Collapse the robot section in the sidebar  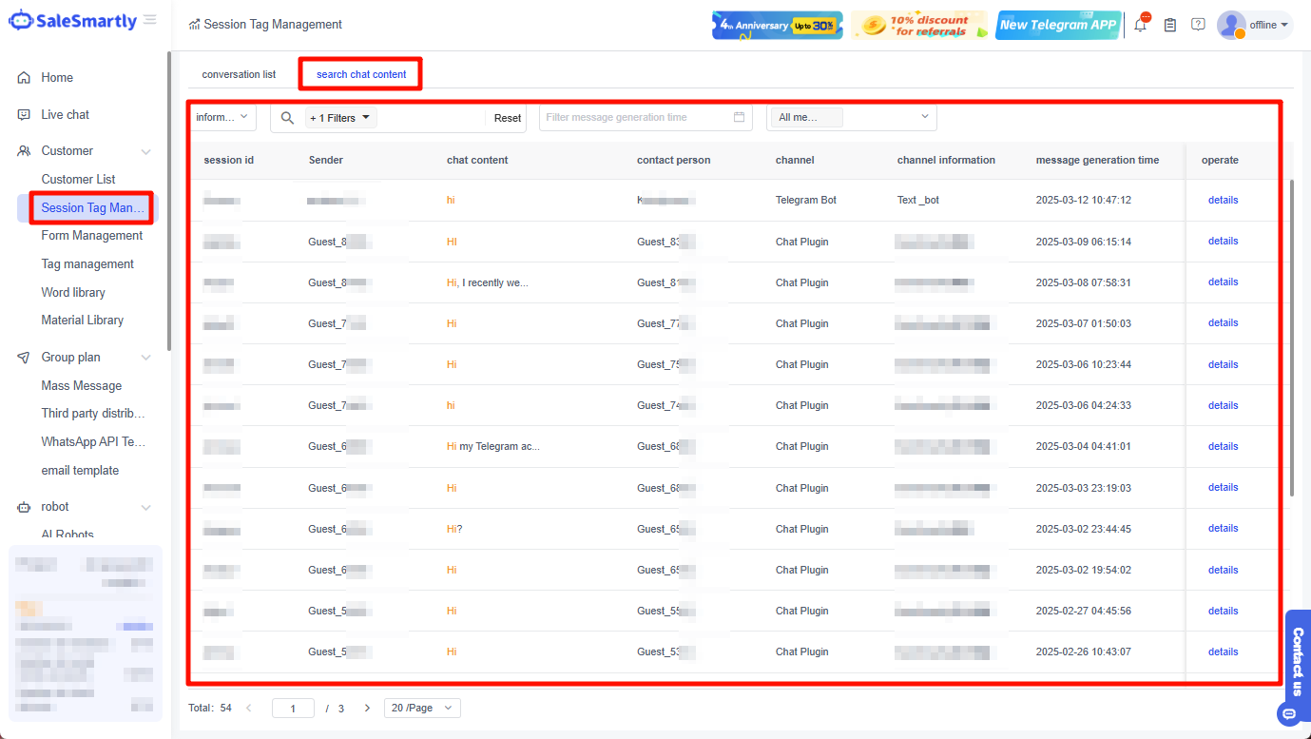(145, 506)
